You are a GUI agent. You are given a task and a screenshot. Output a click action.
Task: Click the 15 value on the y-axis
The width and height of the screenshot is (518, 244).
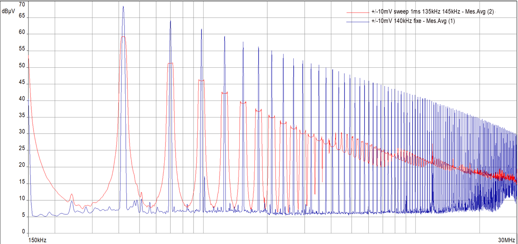pos(22,182)
